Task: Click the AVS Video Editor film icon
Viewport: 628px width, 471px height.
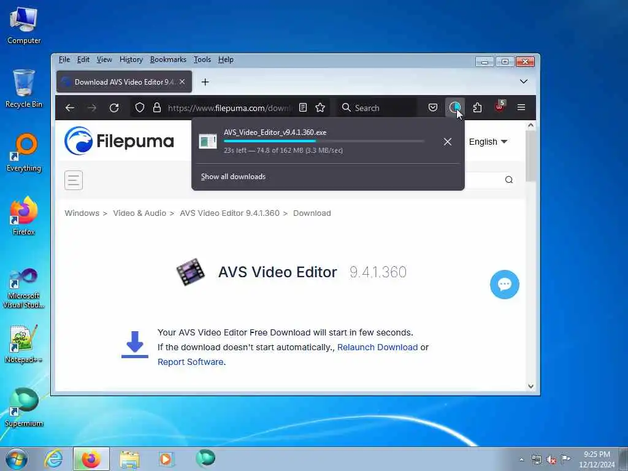Action: (191, 272)
